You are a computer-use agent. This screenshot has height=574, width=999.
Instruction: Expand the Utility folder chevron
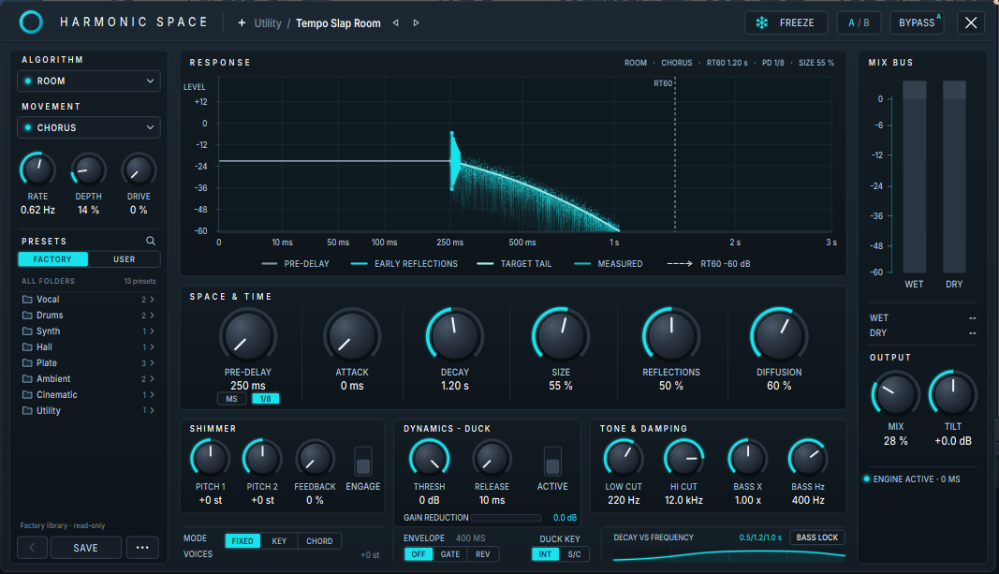(x=152, y=411)
